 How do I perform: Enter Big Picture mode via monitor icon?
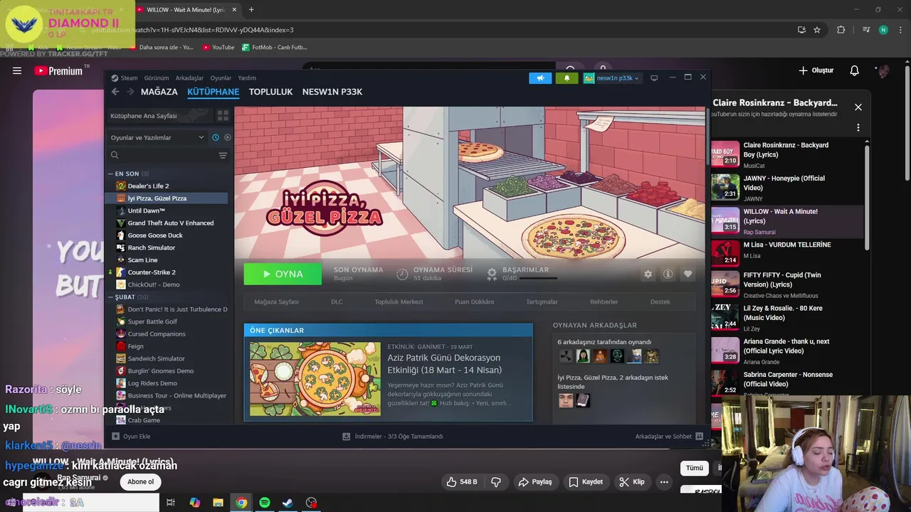pyautogui.click(x=654, y=78)
